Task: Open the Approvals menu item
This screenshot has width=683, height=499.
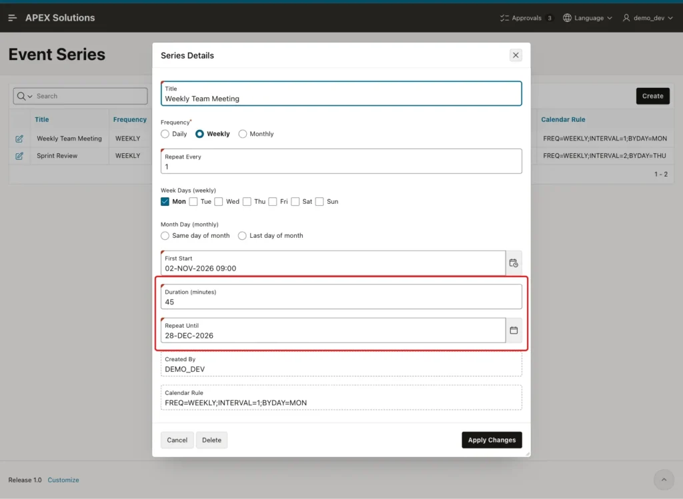Action: click(x=527, y=18)
